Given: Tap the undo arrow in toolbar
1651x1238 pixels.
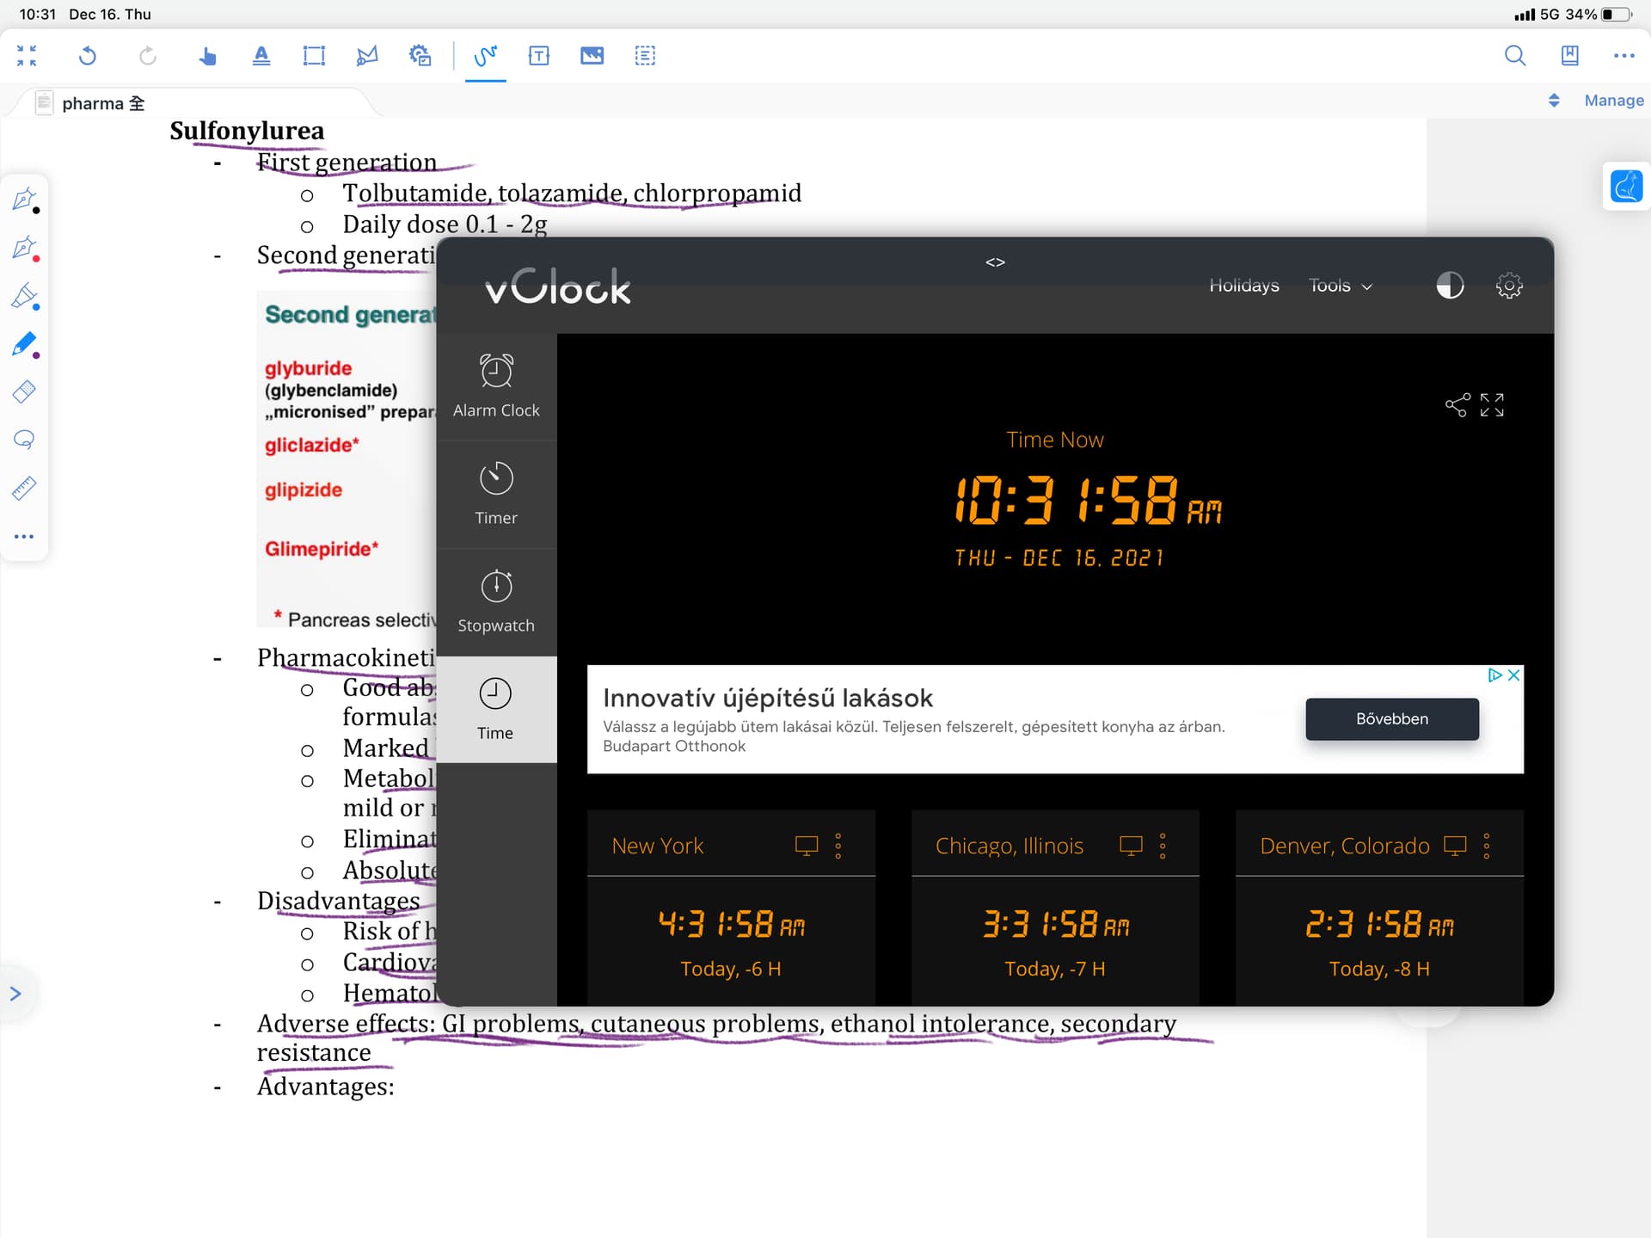Looking at the screenshot, I should [87, 56].
